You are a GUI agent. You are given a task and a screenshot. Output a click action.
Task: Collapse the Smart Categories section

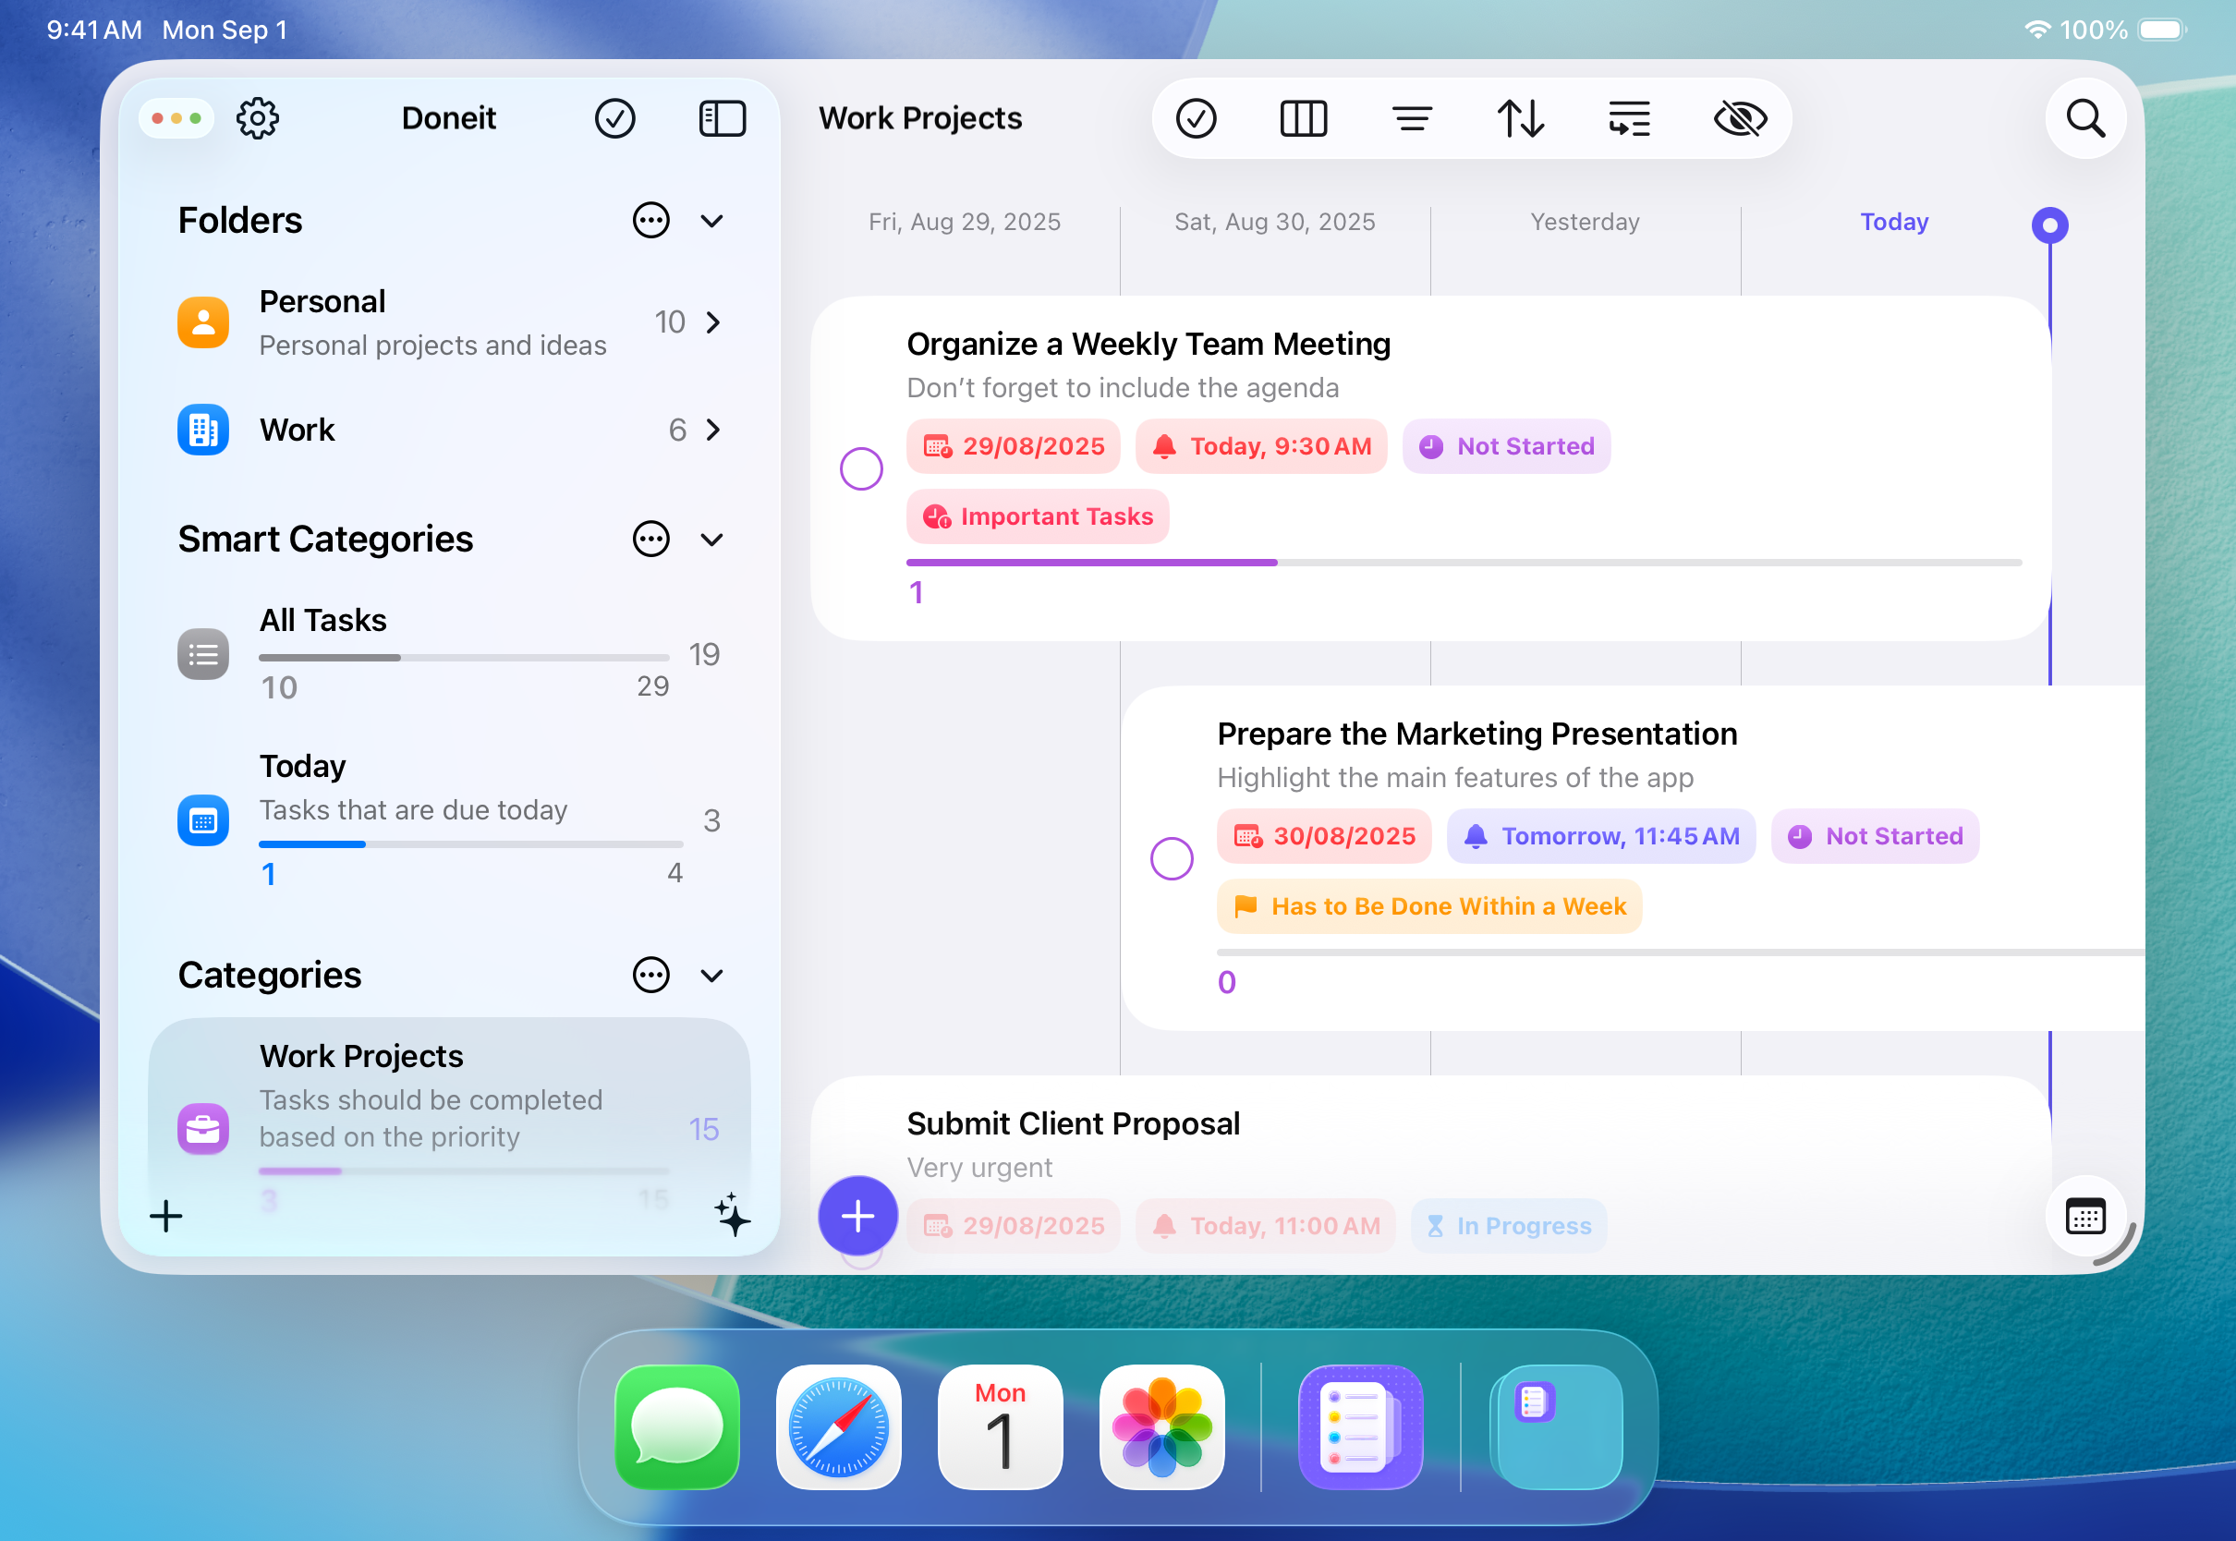(712, 540)
